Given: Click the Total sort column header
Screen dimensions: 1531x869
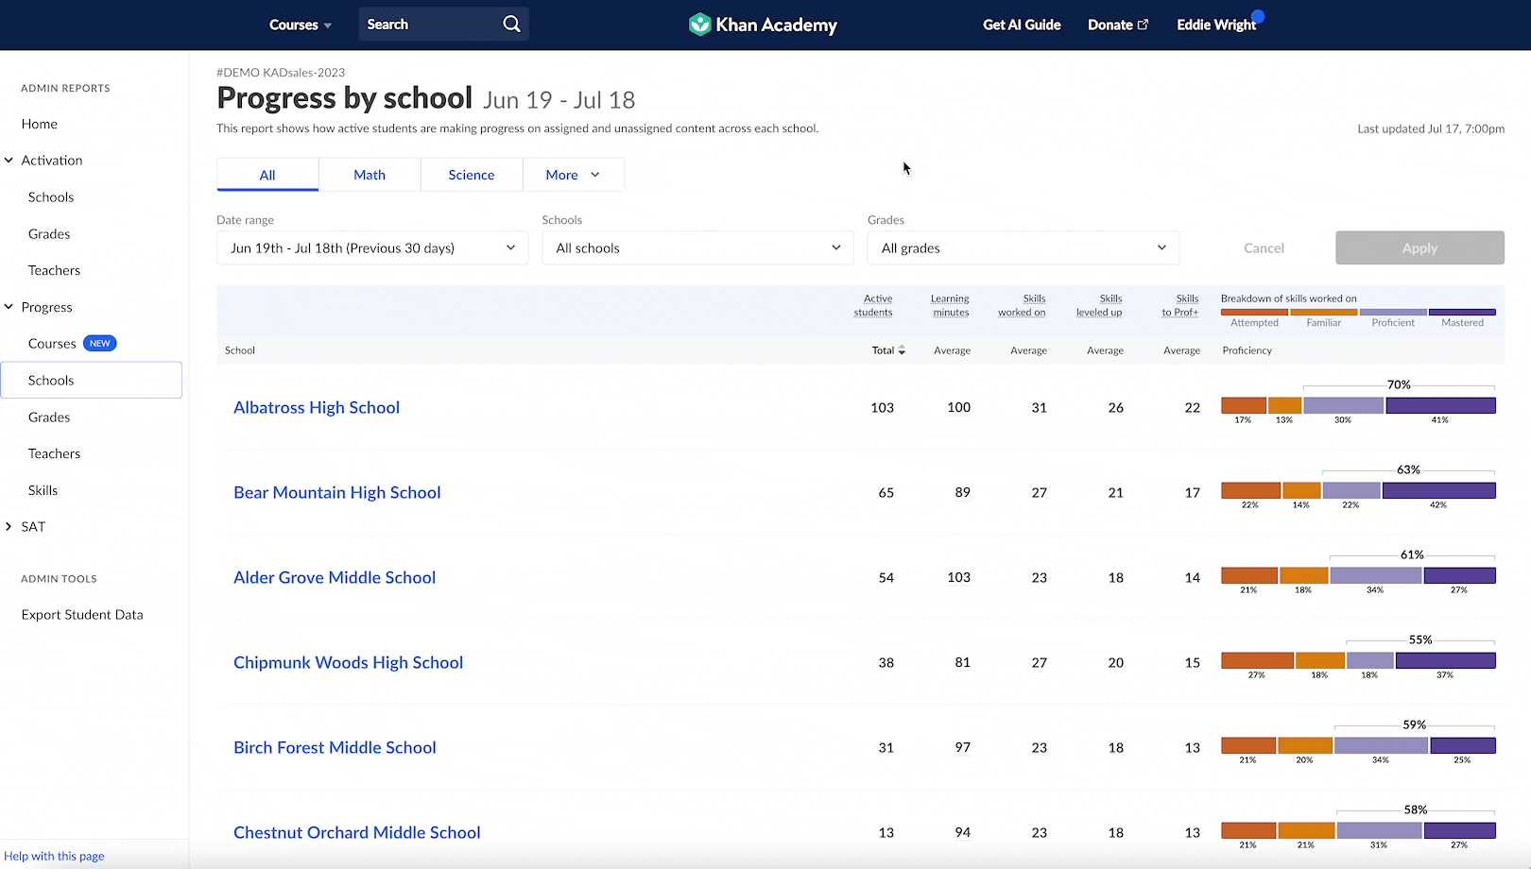Looking at the screenshot, I should point(888,350).
